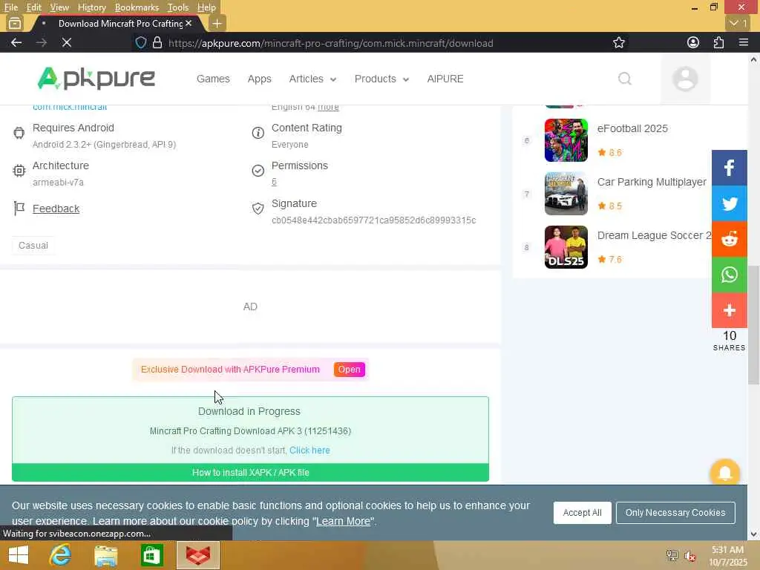The height and width of the screenshot is (570, 760).
Task: View site security via the padlock icon
Action: 157,42
